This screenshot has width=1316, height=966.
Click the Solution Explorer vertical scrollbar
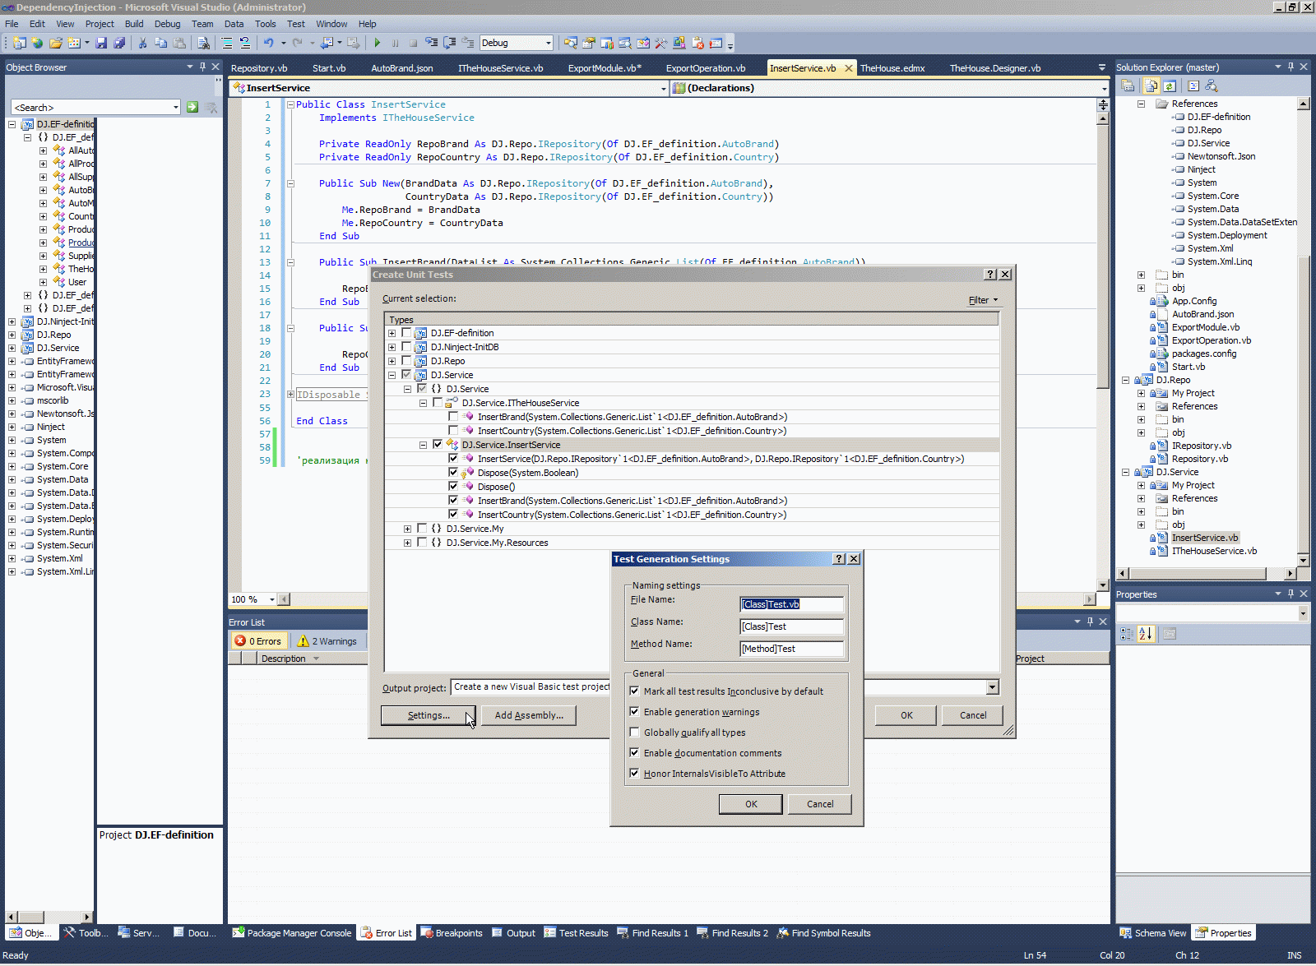pos(1303,332)
